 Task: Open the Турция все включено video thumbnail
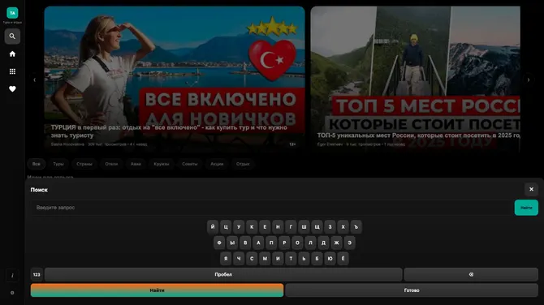[175, 79]
